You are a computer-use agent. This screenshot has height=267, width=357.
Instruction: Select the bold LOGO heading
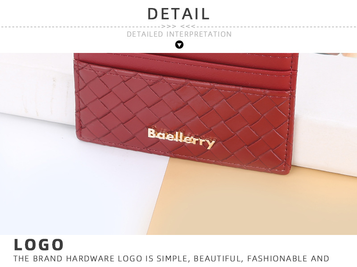point(39,244)
